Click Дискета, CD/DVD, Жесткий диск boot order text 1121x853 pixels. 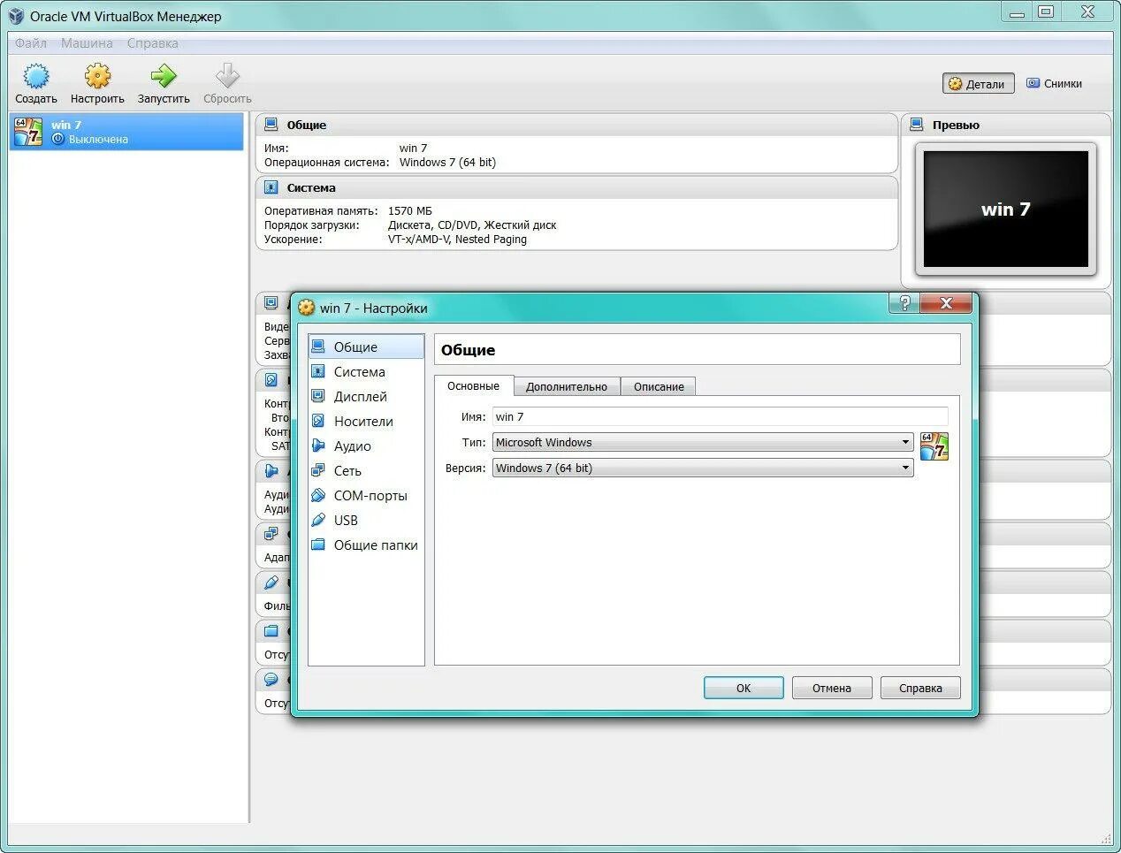pyautogui.click(x=472, y=225)
